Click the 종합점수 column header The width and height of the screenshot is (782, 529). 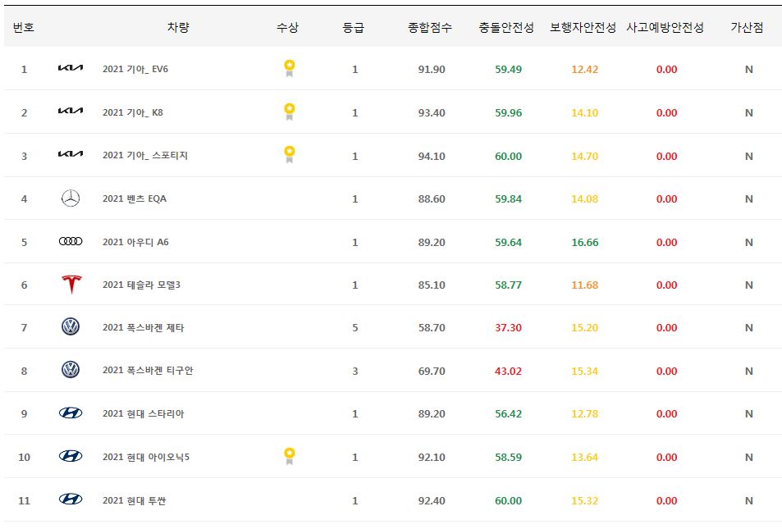pos(430,27)
